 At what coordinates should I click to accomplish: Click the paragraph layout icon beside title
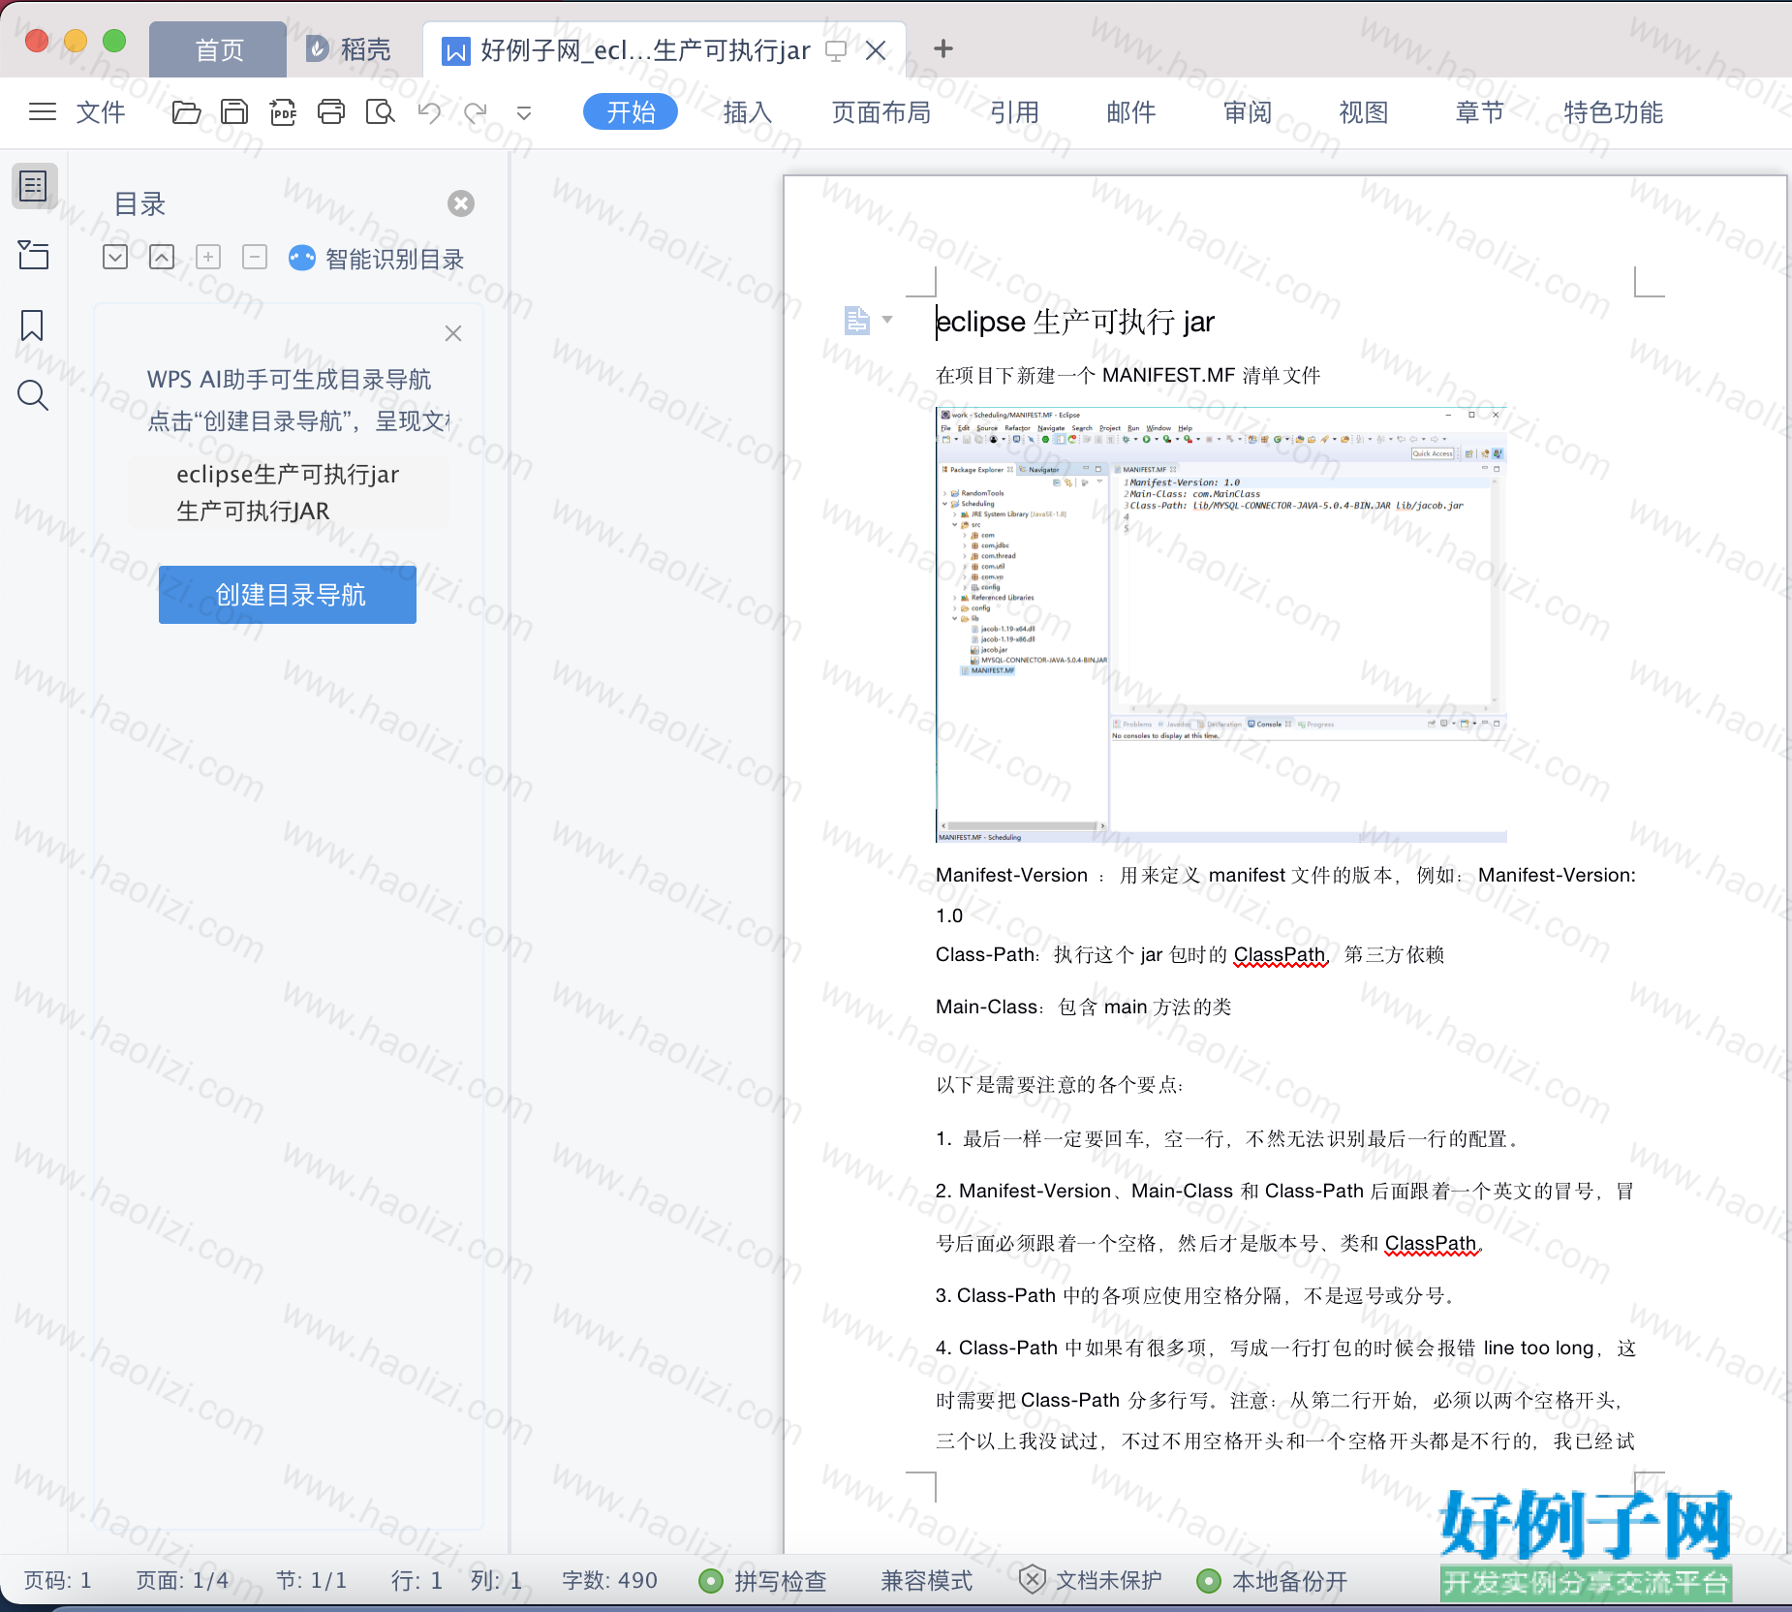(x=856, y=320)
